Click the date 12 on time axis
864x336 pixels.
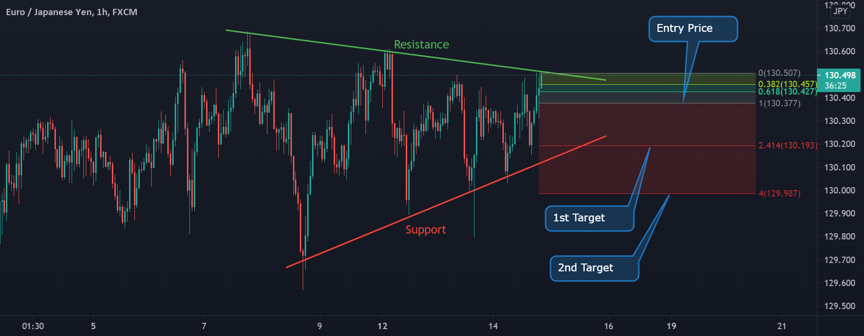click(x=382, y=326)
